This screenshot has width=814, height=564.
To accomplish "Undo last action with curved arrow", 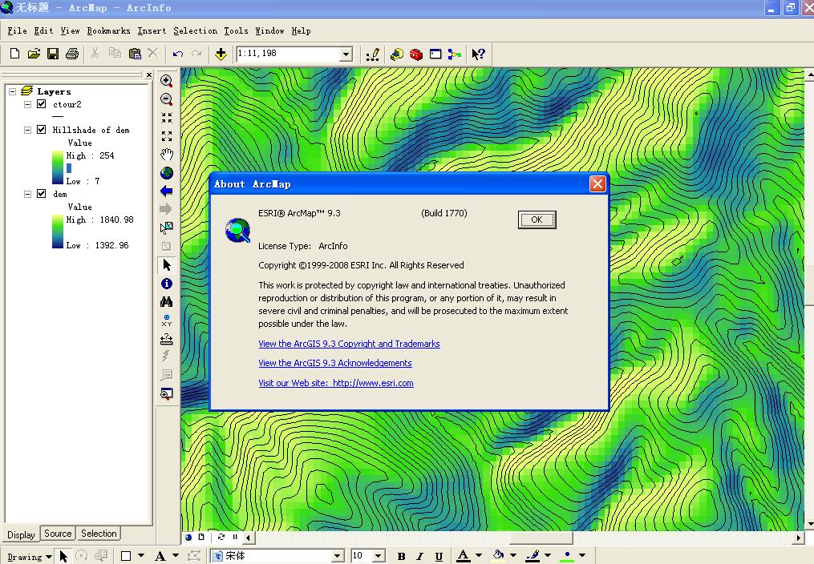I will click(178, 54).
